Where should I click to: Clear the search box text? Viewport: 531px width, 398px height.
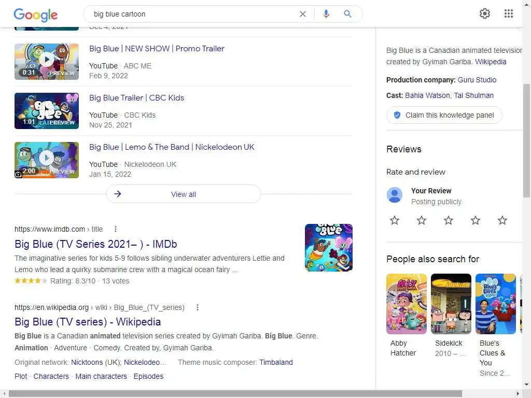point(303,14)
